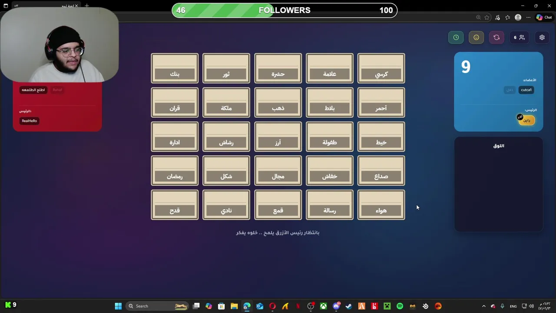Click the microphone tray icon
556x313 pixels.
(502, 306)
